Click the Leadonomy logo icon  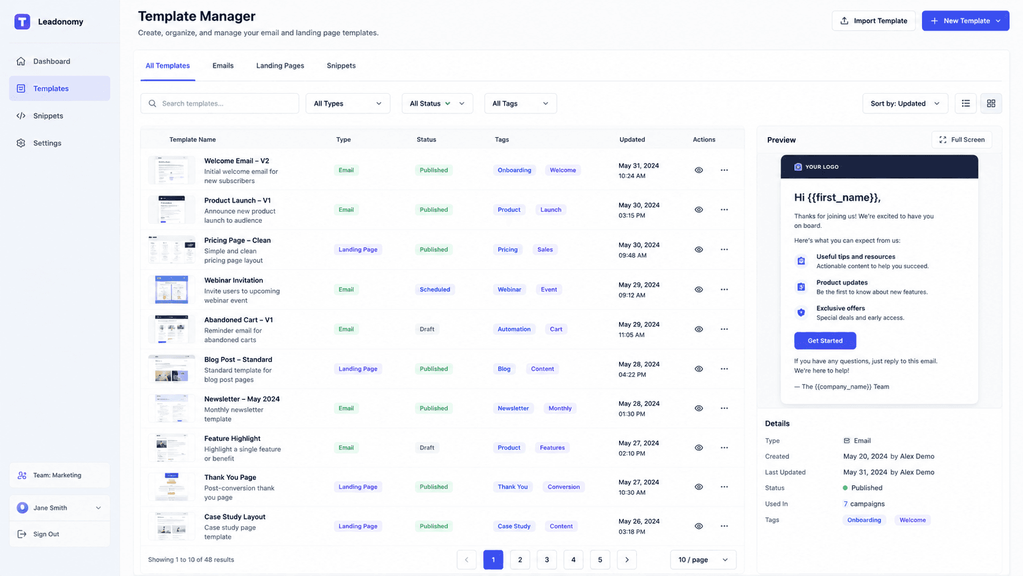coord(22,21)
